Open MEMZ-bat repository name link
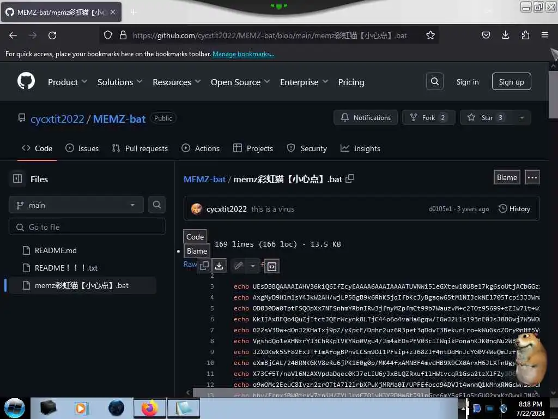This screenshot has width=558, height=419. (x=119, y=118)
